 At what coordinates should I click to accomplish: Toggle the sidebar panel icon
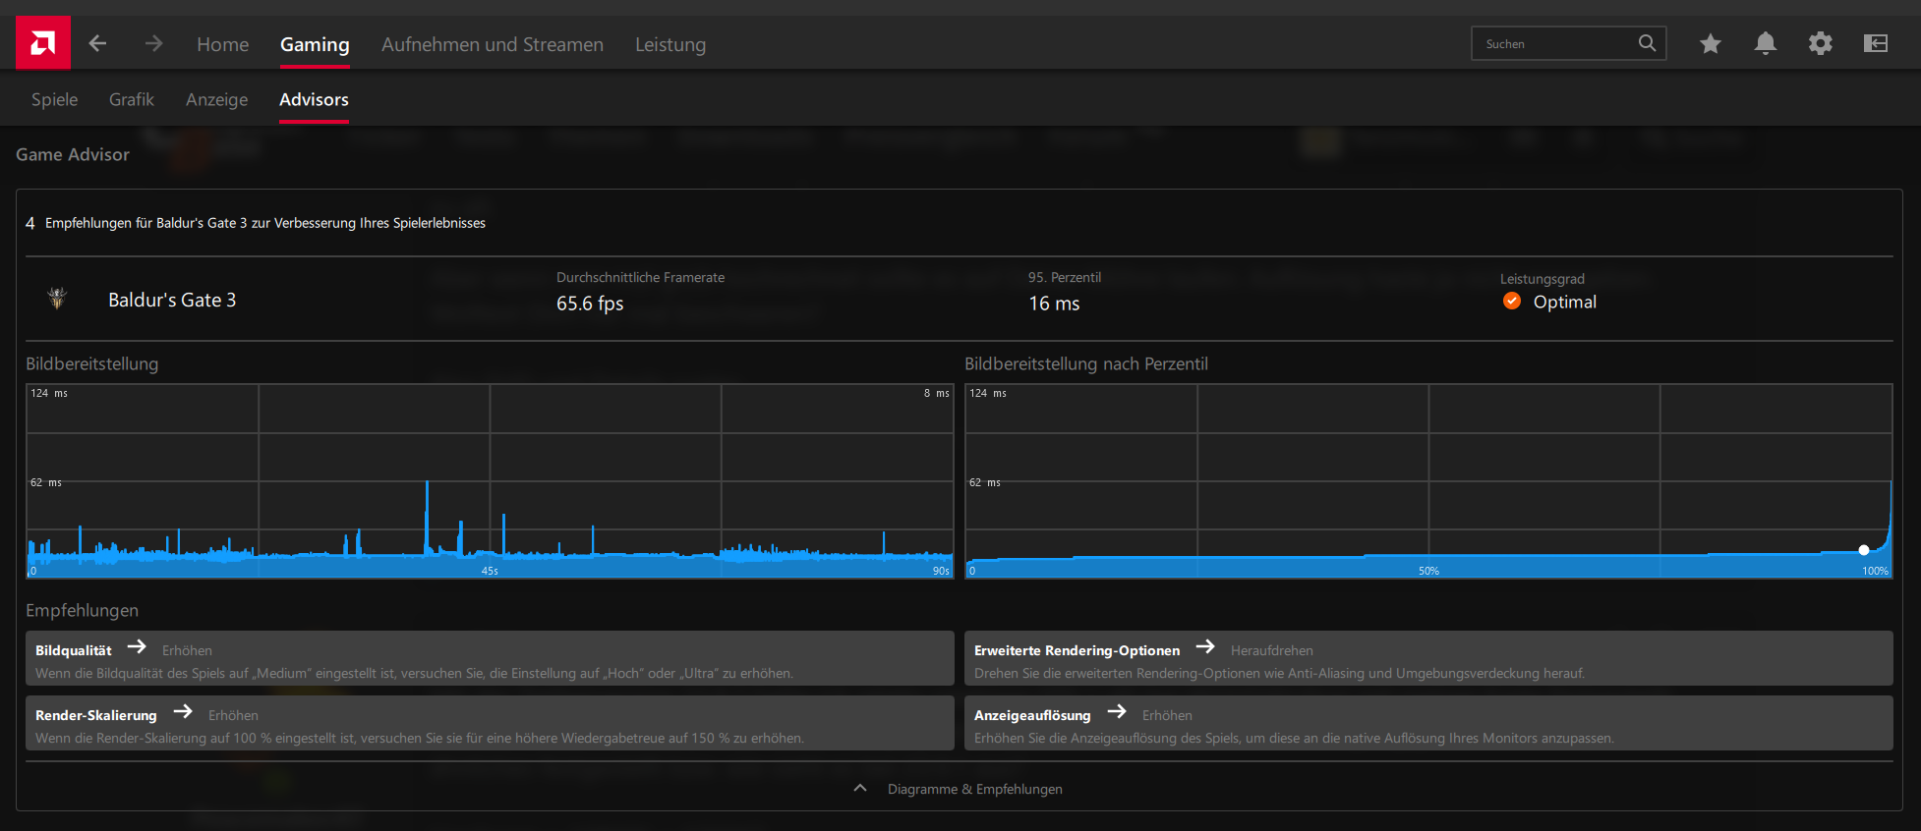[x=1876, y=43]
